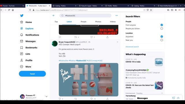This screenshot has height=104, width=185.
Task: Open the #RobloxDev hashtag link
Action: pyautogui.click(x=64, y=61)
